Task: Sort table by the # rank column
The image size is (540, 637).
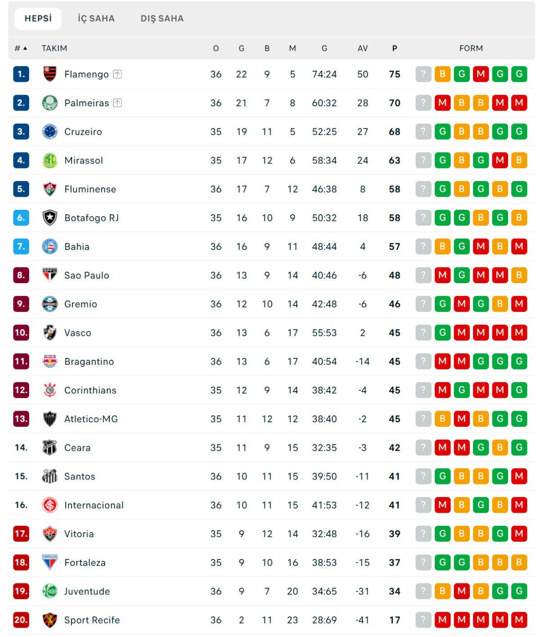Action: pyautogui.click(x=21, y=48)
